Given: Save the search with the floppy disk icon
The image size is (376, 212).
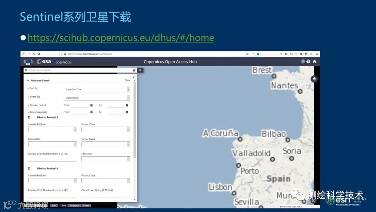Looking at the screenshot, I should [x=134, y=70].
